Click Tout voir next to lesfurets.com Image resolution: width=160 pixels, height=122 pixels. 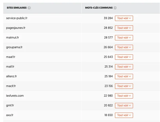tap(124, 96)
